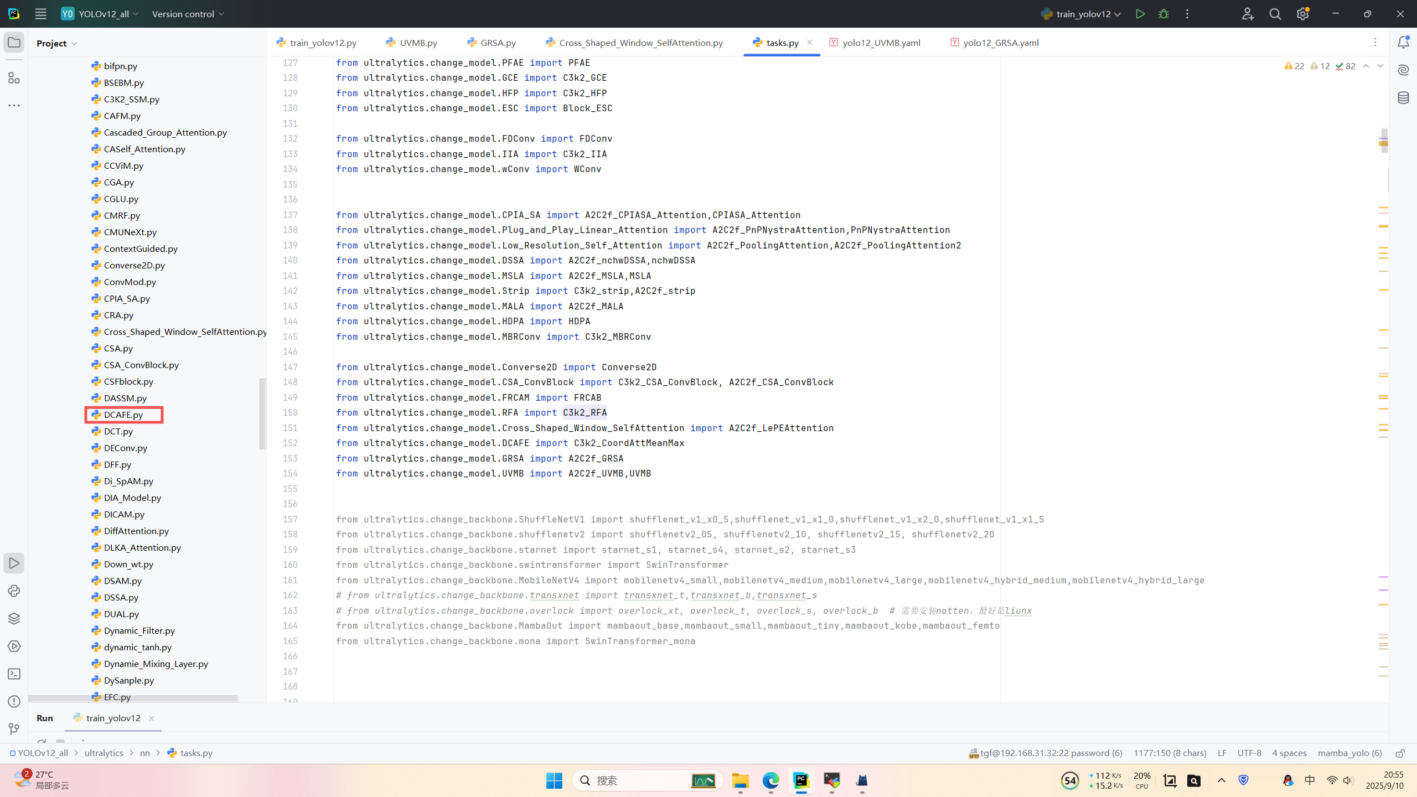Open the Git version control tool window
This screenshot has width=1417, height=797.
pyautogui.click(x=14, y=729)
